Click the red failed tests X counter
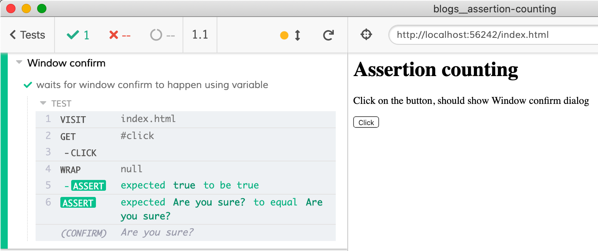The image size is (598, 251). [x=120, y=35]
